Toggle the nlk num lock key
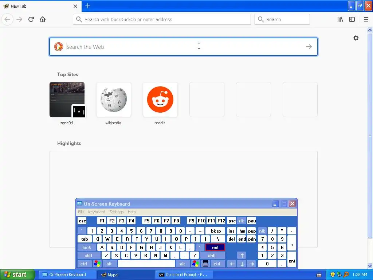Screen dimensions: 373x280 [262, 231]
